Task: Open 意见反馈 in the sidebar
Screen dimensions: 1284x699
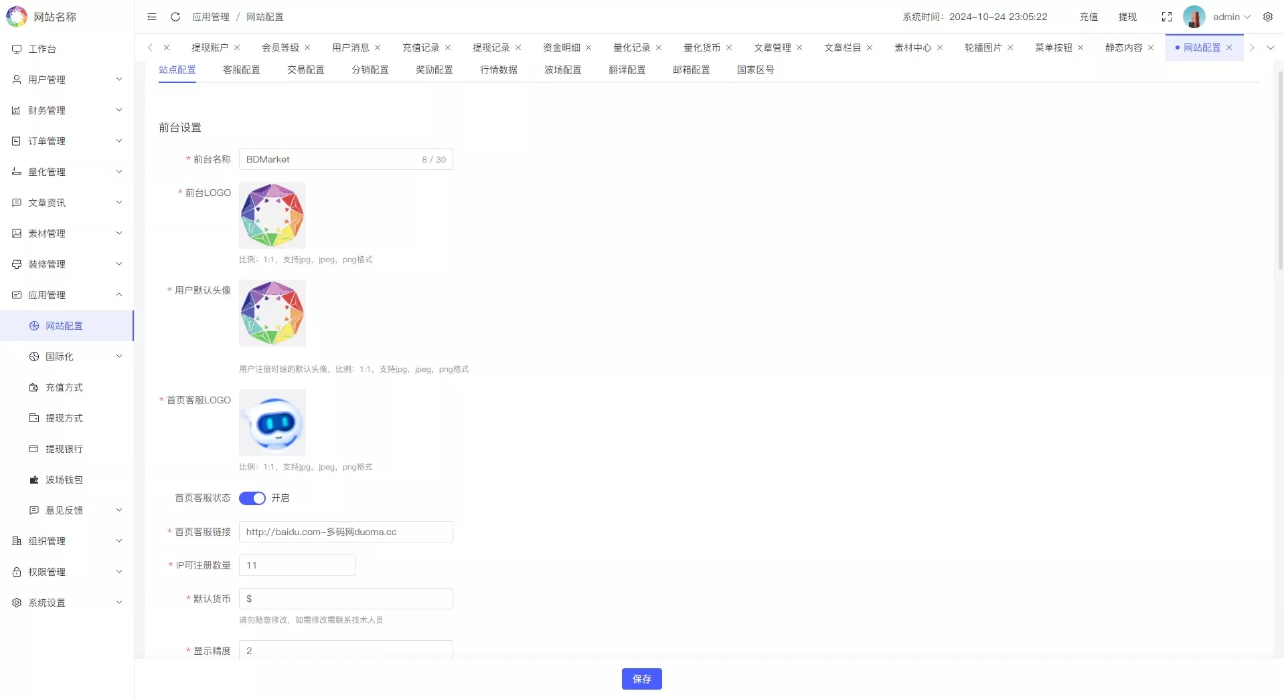Action: (64, 510)
